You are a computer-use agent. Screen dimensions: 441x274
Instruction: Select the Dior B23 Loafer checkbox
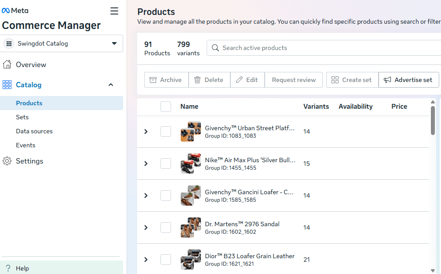[x=166, y=260]
